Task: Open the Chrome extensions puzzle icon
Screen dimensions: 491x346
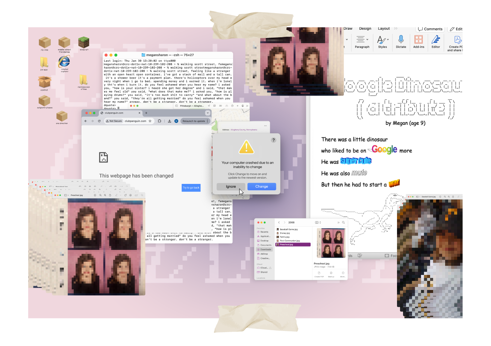Action: tap(160, 121)
